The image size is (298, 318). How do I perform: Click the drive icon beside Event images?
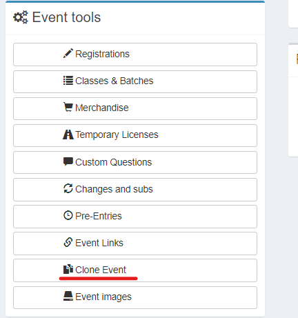coord(68,296)
